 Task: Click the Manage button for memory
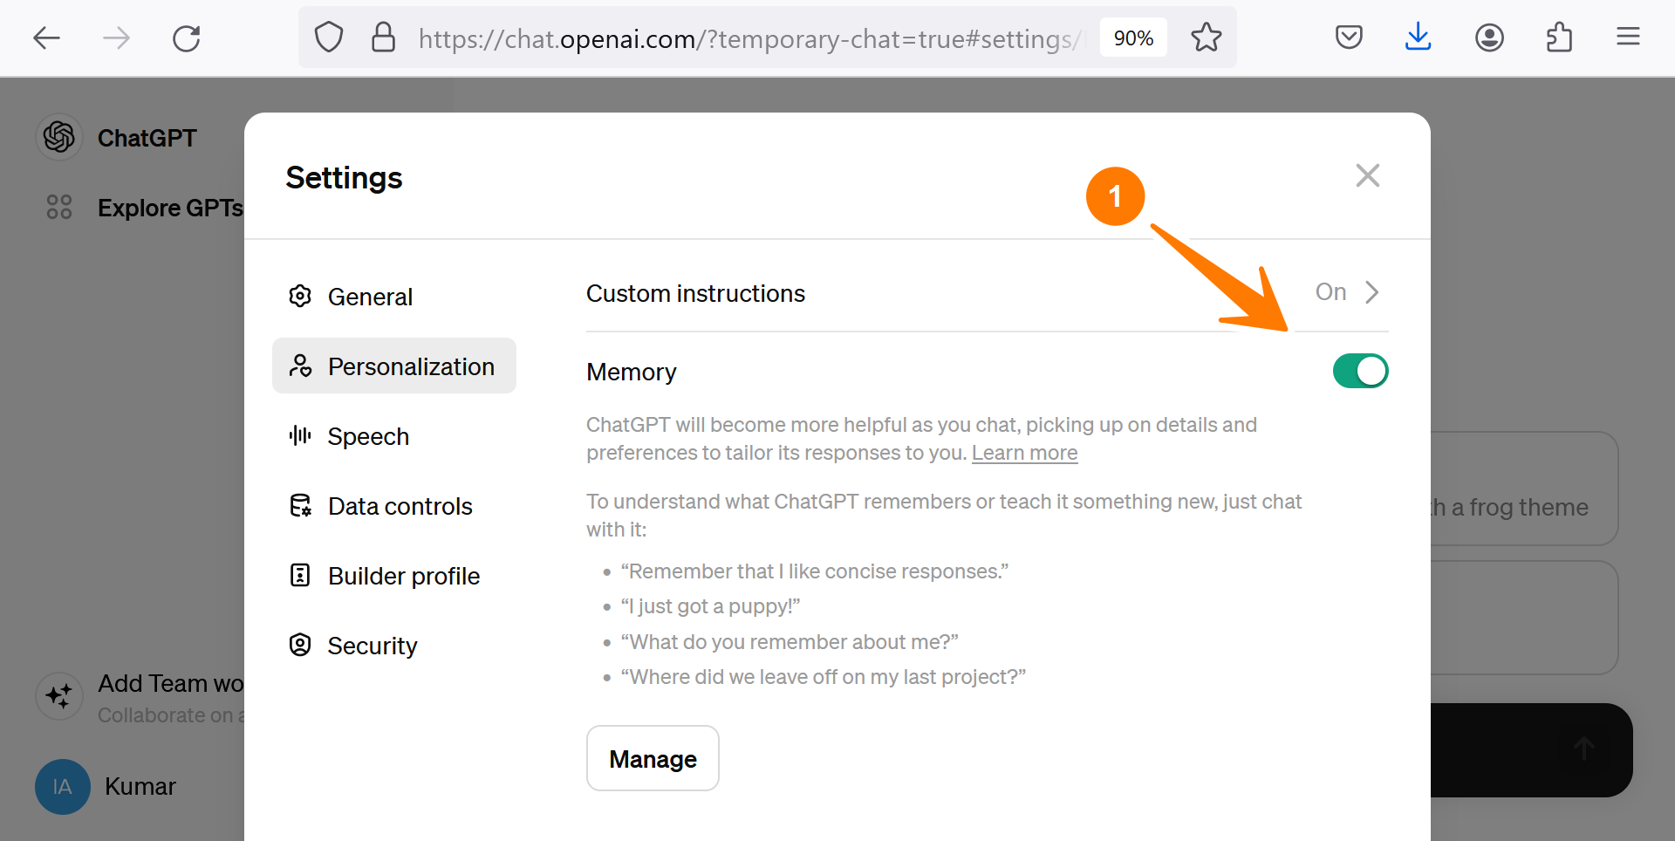(652, 758)
